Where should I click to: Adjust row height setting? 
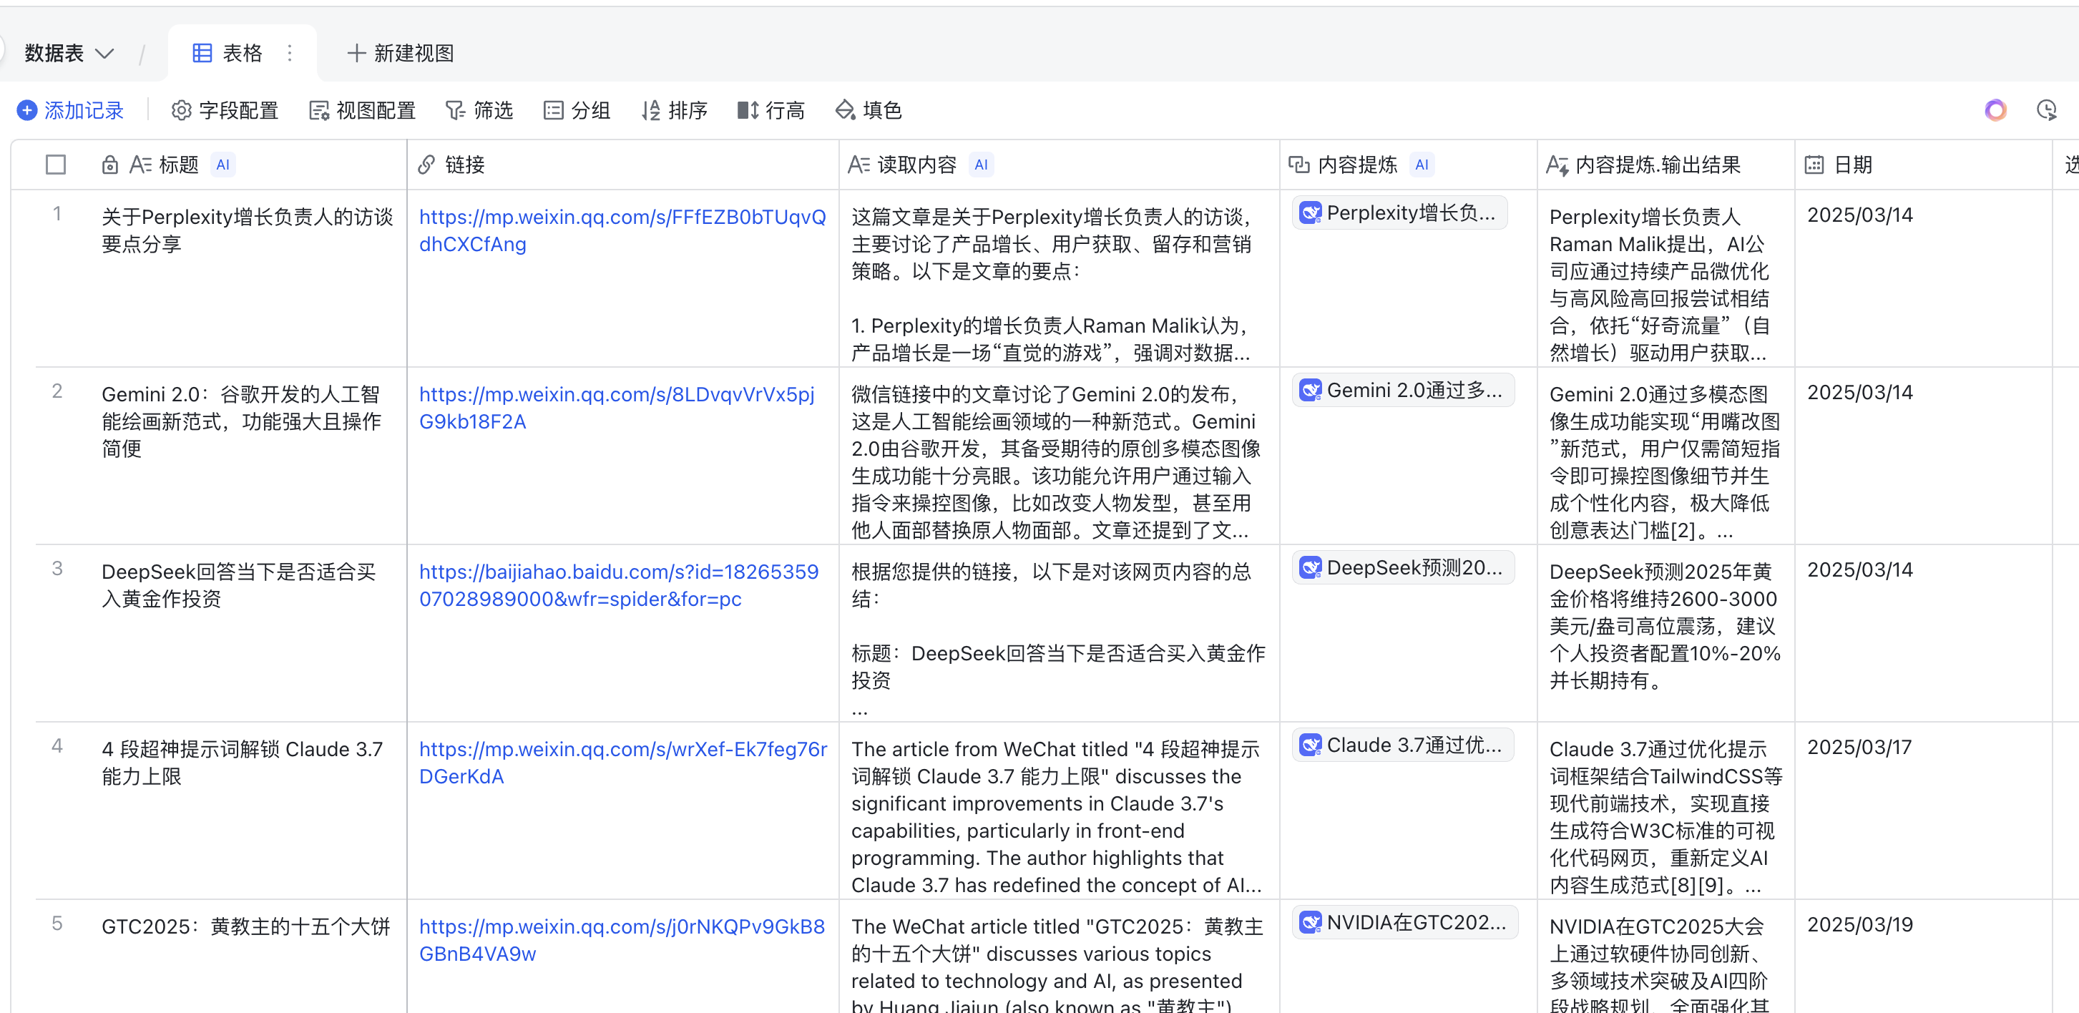pos(770,109)
